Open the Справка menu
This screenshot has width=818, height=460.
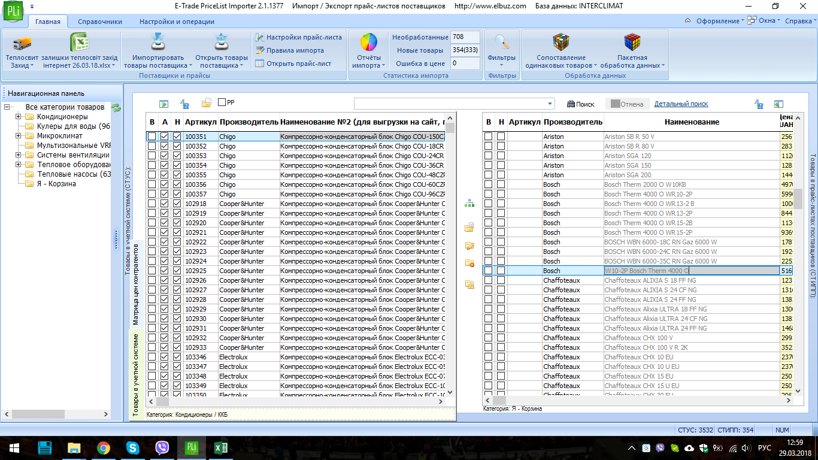pos(801,21)
